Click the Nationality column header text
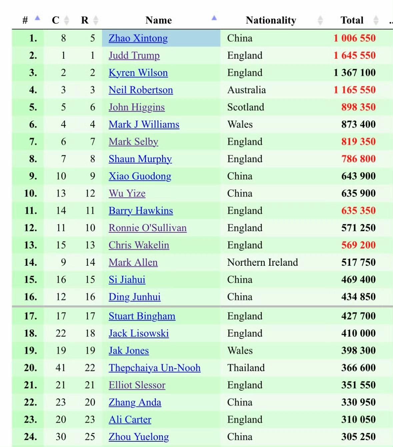 pos(271,20)
